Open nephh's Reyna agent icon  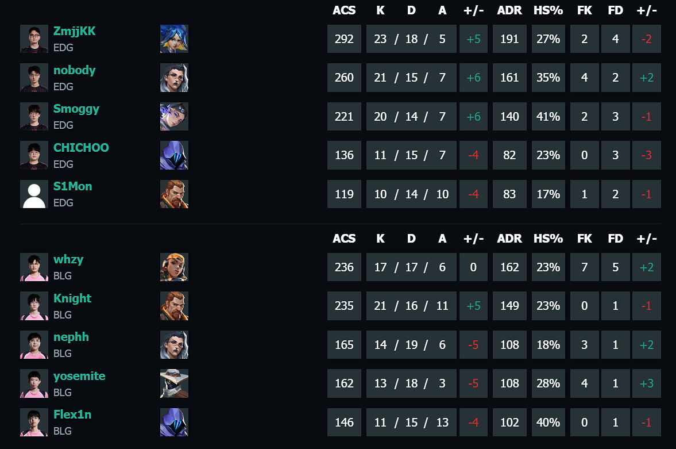tap(174, 344)
